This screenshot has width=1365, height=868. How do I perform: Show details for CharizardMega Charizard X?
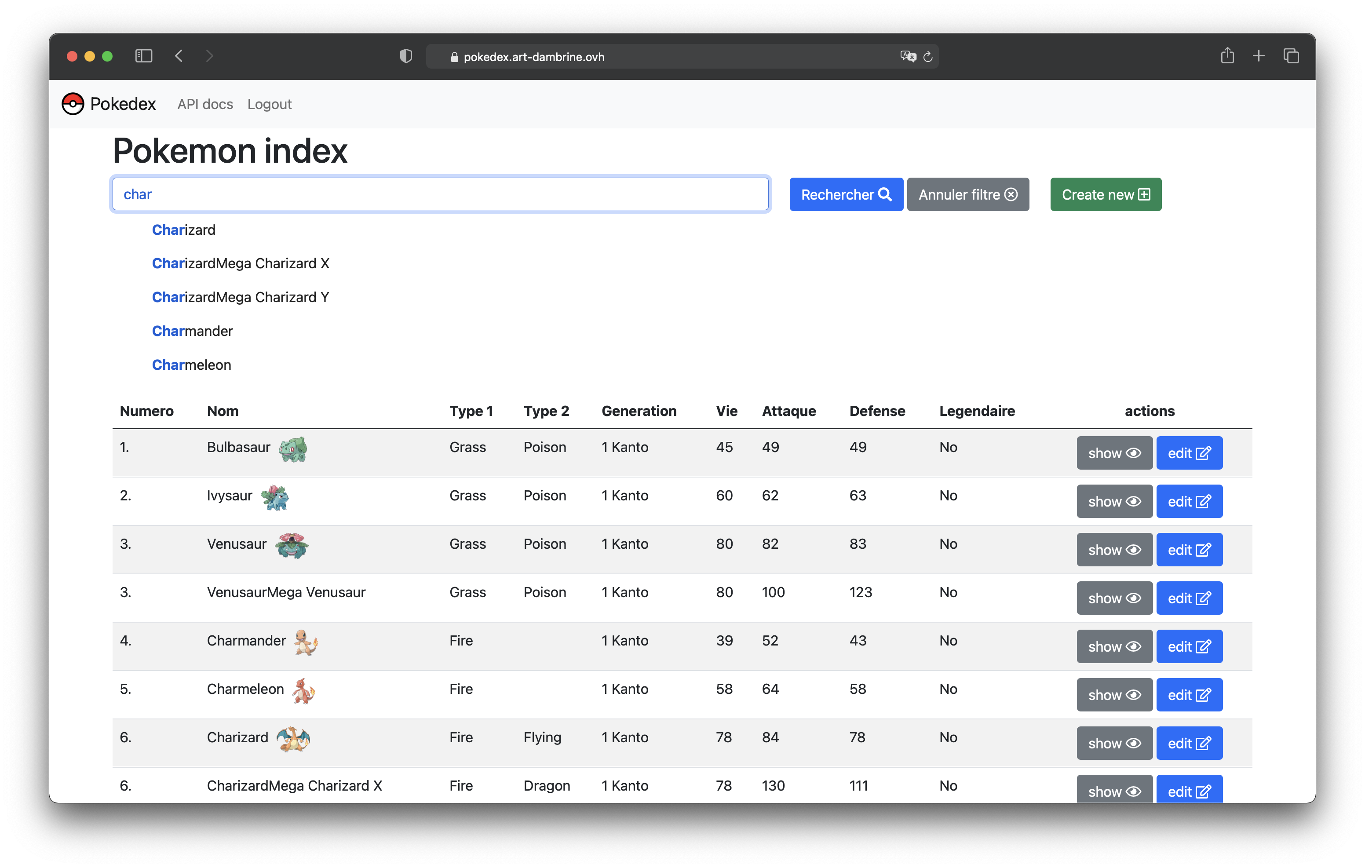pos(1114,789)
